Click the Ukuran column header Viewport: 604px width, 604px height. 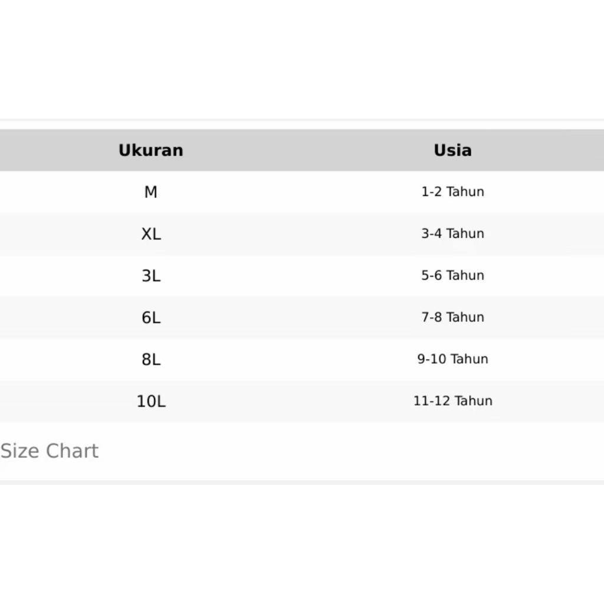(151, 150)
